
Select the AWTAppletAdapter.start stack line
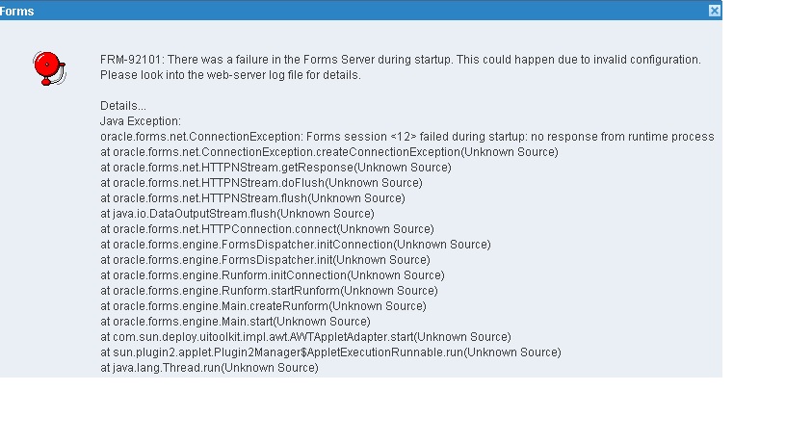point(305,337)
